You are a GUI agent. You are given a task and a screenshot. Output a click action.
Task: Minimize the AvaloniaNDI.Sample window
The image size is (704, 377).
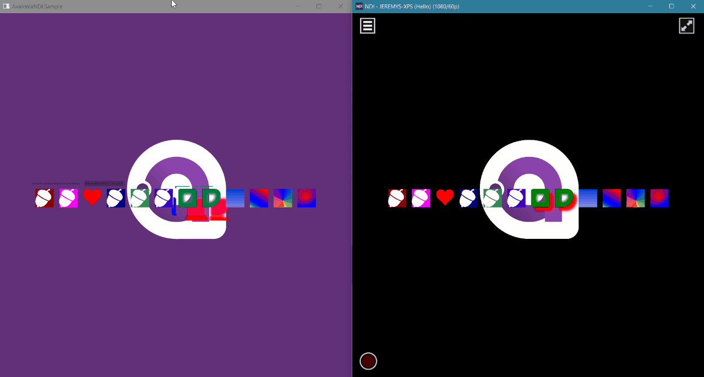point(297,6)
